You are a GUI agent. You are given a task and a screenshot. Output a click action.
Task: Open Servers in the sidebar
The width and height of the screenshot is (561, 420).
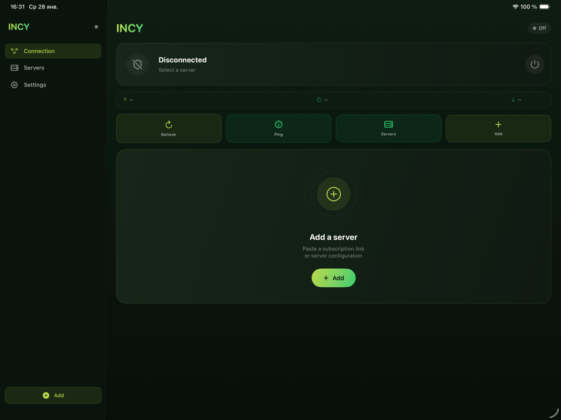53,68
